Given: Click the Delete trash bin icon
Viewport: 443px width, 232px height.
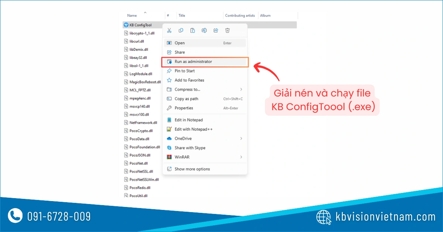Looking at the screenshot, I should pyautogui.click(x=228, y=31).
